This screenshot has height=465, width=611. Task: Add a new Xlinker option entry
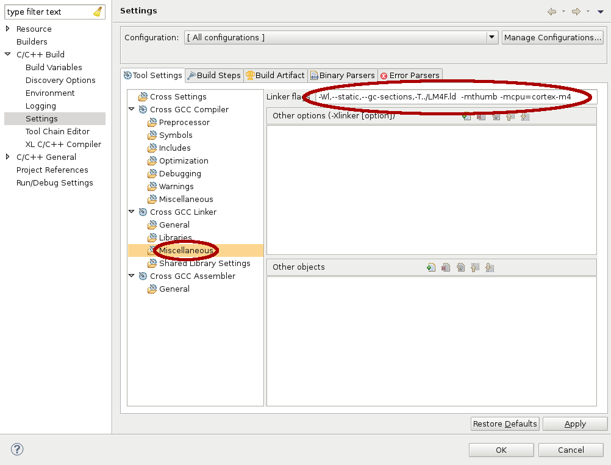[x=466, y=117]
